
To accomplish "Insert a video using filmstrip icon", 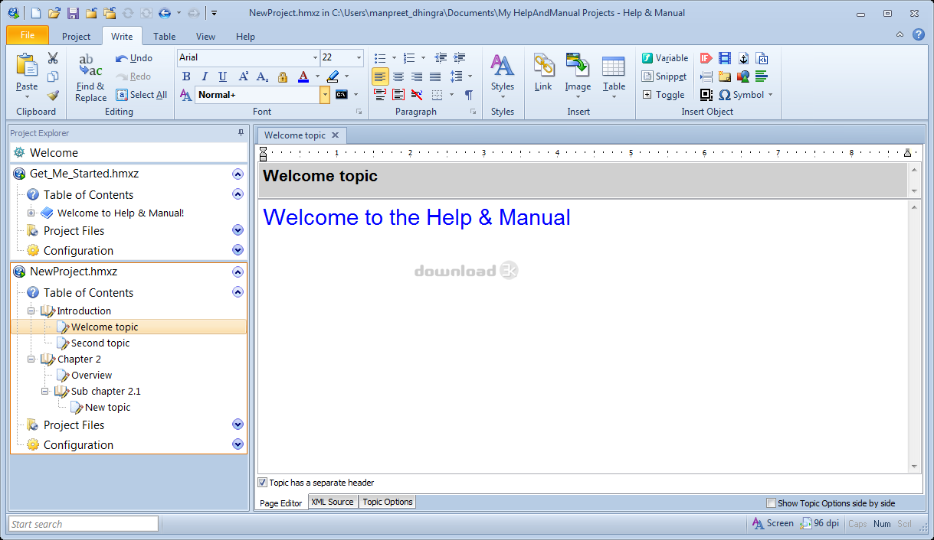I will tap(725, 58).
